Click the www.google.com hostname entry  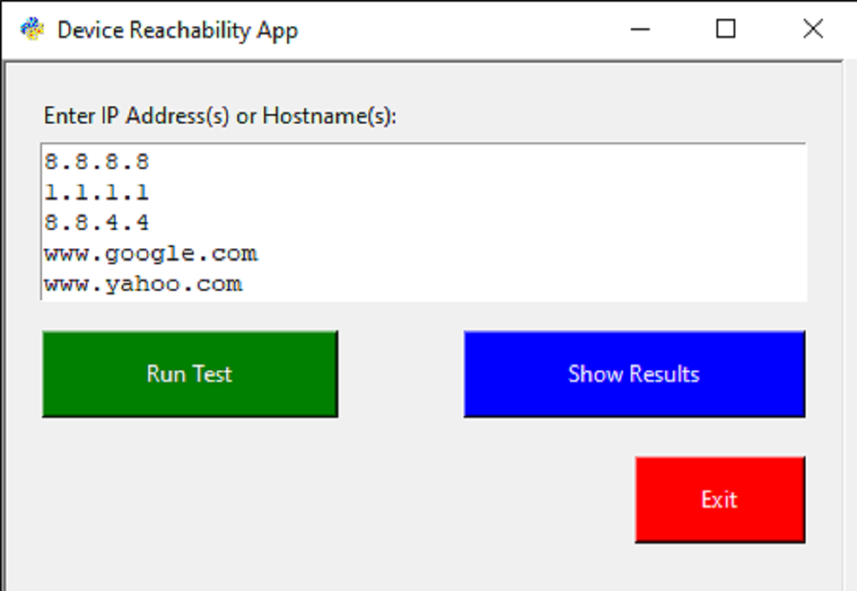(151, 254)
